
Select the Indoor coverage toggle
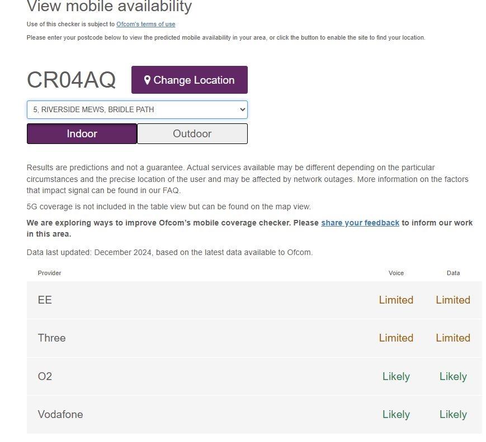[x=82, y=133]
